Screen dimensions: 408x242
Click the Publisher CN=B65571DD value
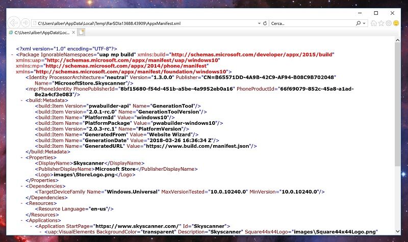(269, 77)
